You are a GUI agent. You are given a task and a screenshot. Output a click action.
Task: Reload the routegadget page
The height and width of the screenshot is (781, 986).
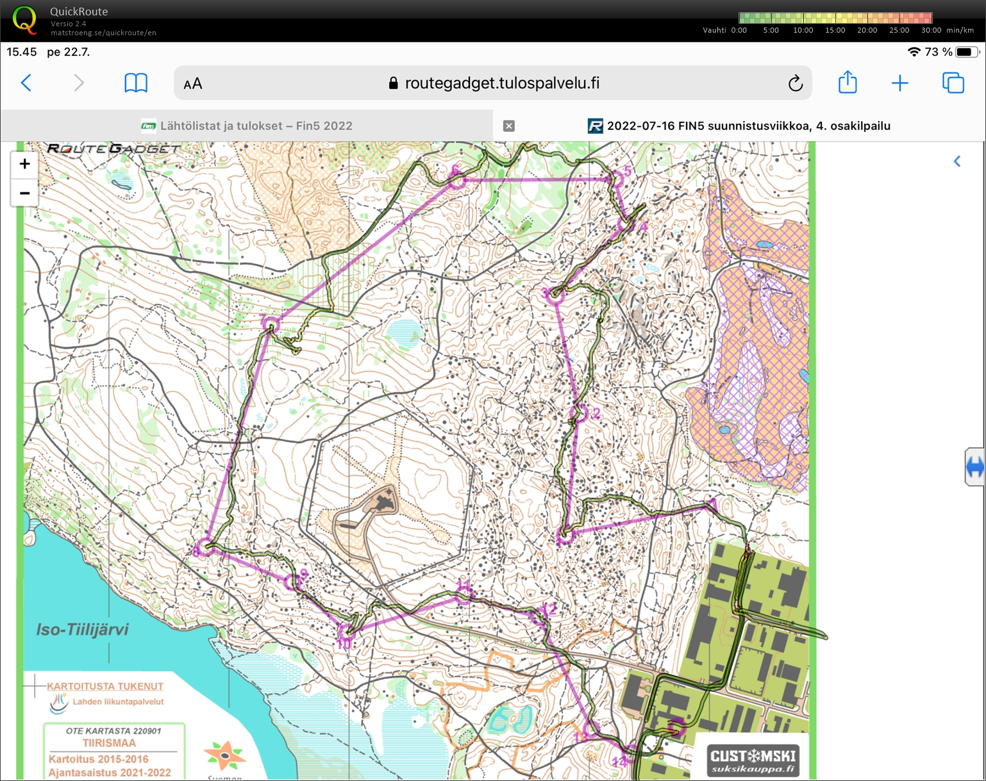tap(795, 83)
